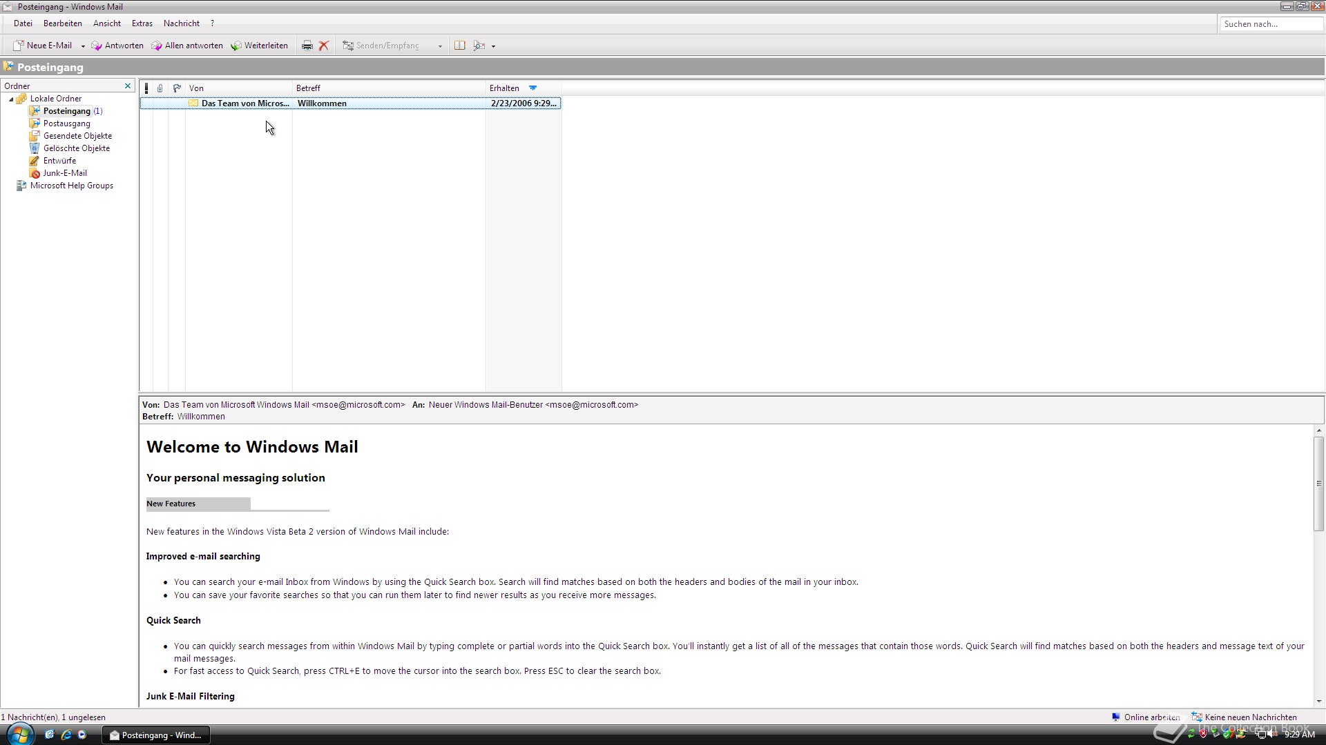The image size is (1326, 745).
Task: Click the taskbar clock 9:29 AM
Action: 1300,735
